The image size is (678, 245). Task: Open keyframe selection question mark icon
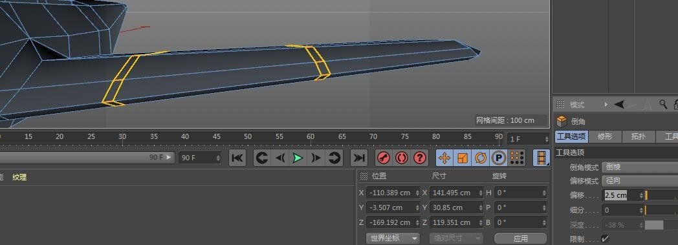pyautogui.click(x=419, y=158)
